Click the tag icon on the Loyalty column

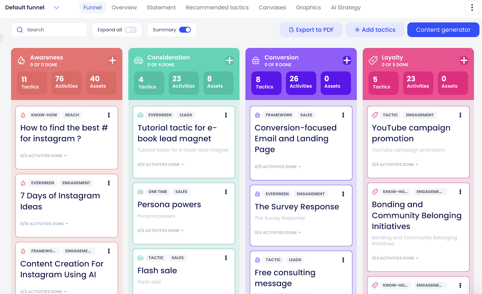coord(373,60)
